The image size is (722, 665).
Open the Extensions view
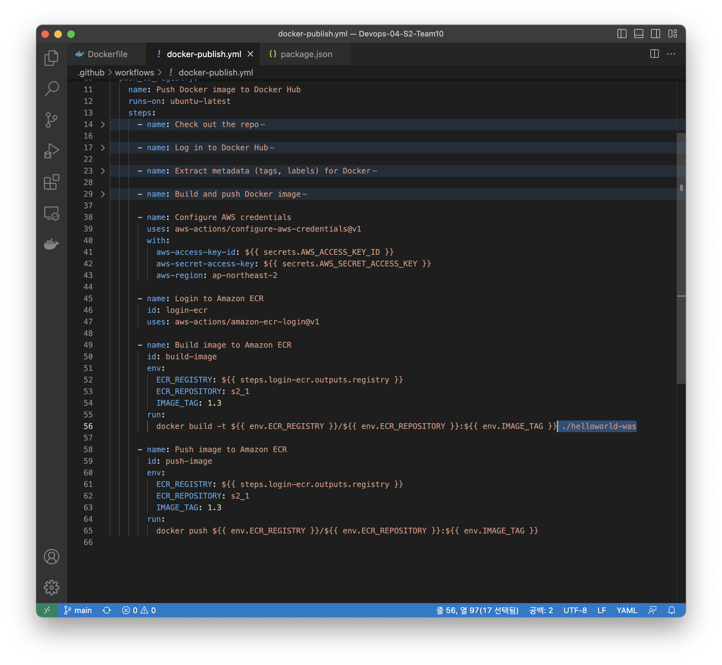click(51, 182)
